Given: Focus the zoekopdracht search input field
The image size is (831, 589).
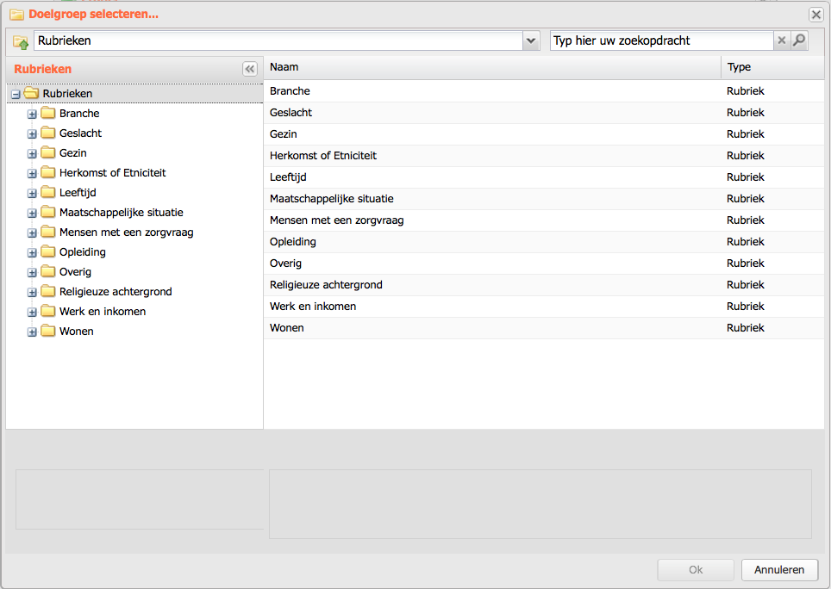Looking at the screenshot, I should click(x=662, y=40).
